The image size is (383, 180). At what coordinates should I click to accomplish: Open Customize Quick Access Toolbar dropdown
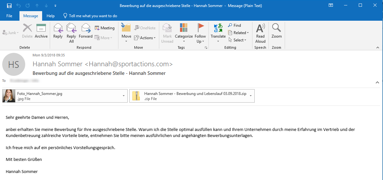point(56,6)
